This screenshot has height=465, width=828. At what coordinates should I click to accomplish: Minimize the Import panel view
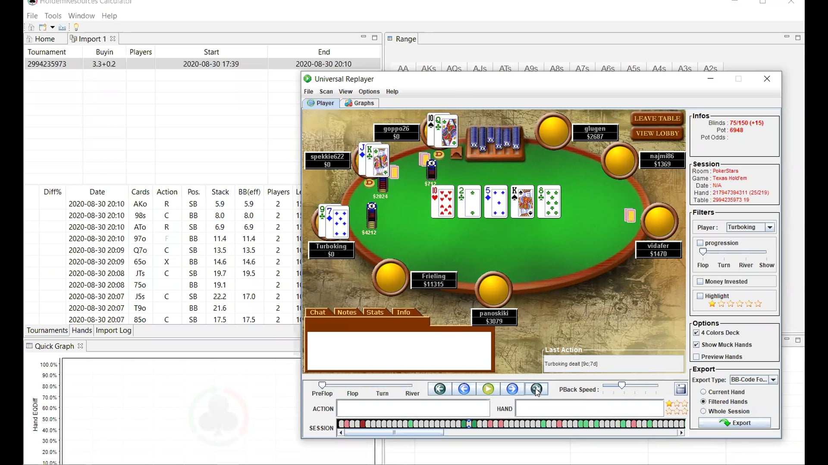[x=364, y=37]
